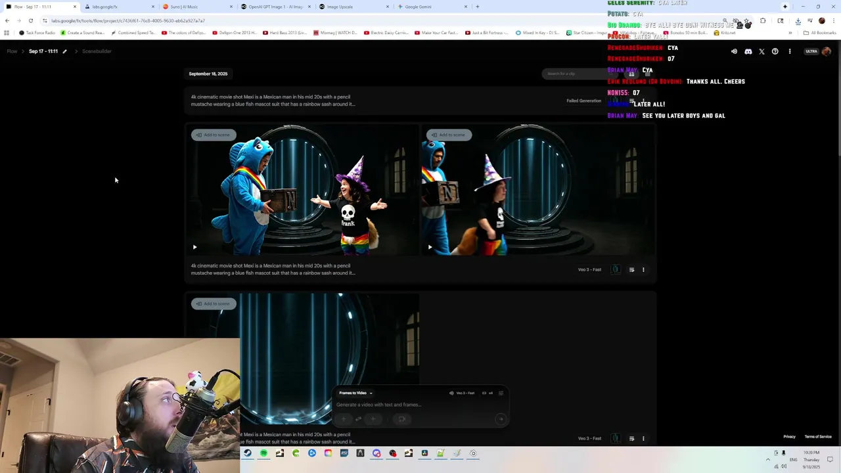Click the frame thumbnail icon on bottom Veo 3 - Fast row
The image size is (841, 473).
coord(616,438)
